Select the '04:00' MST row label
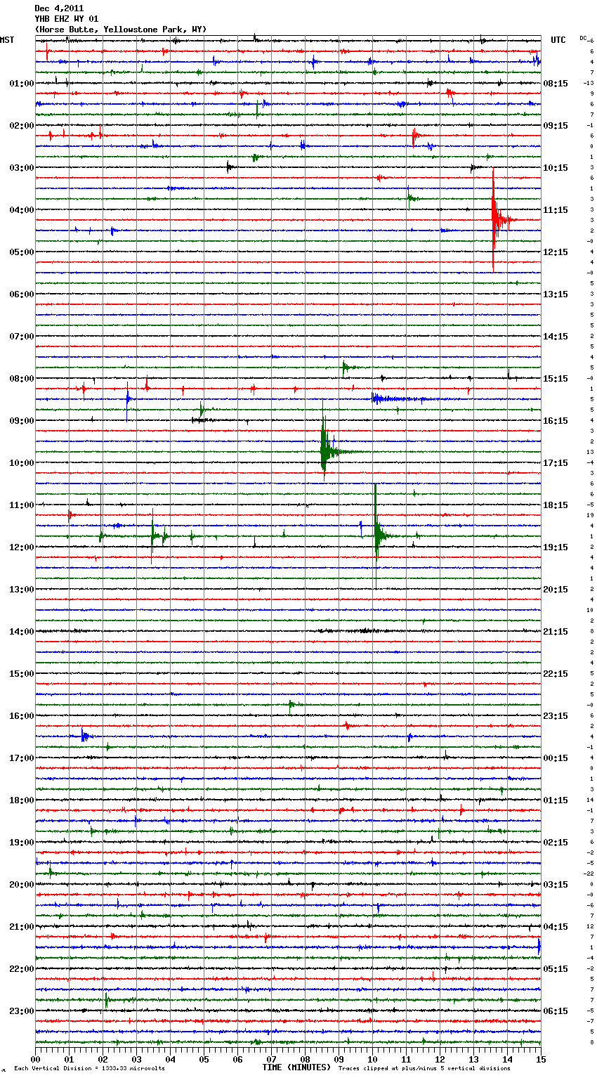 22,210
